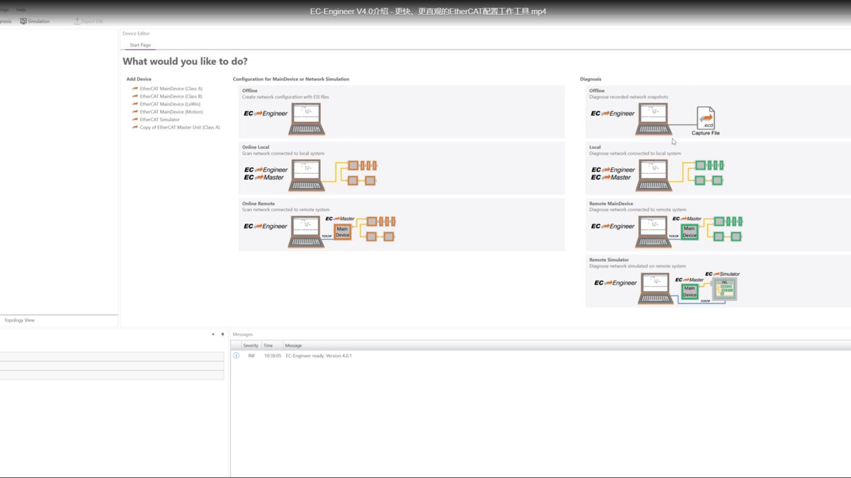This screenshot has height=478, width=851.
Task: Click icon beside EtherCAT MainDevice (LxWin)
Action: (135, 104)
